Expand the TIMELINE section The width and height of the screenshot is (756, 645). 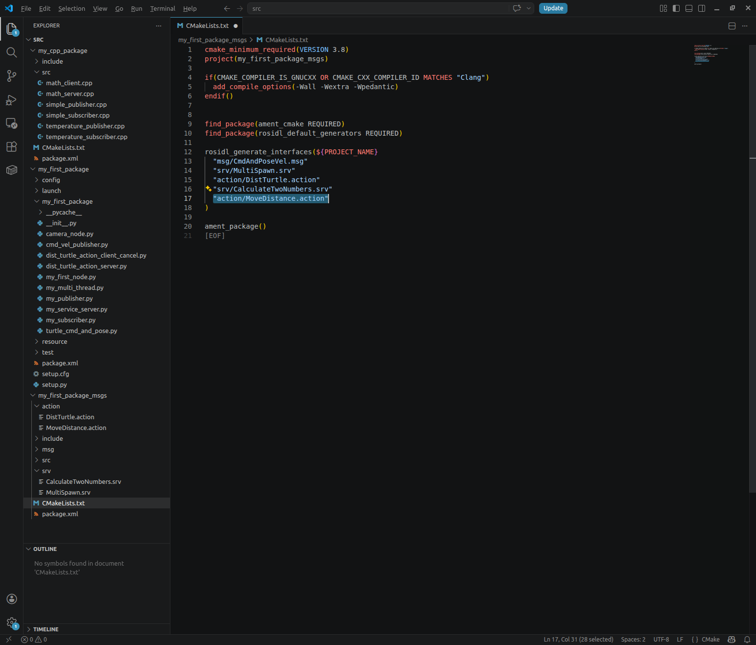(x=28, y=629)
